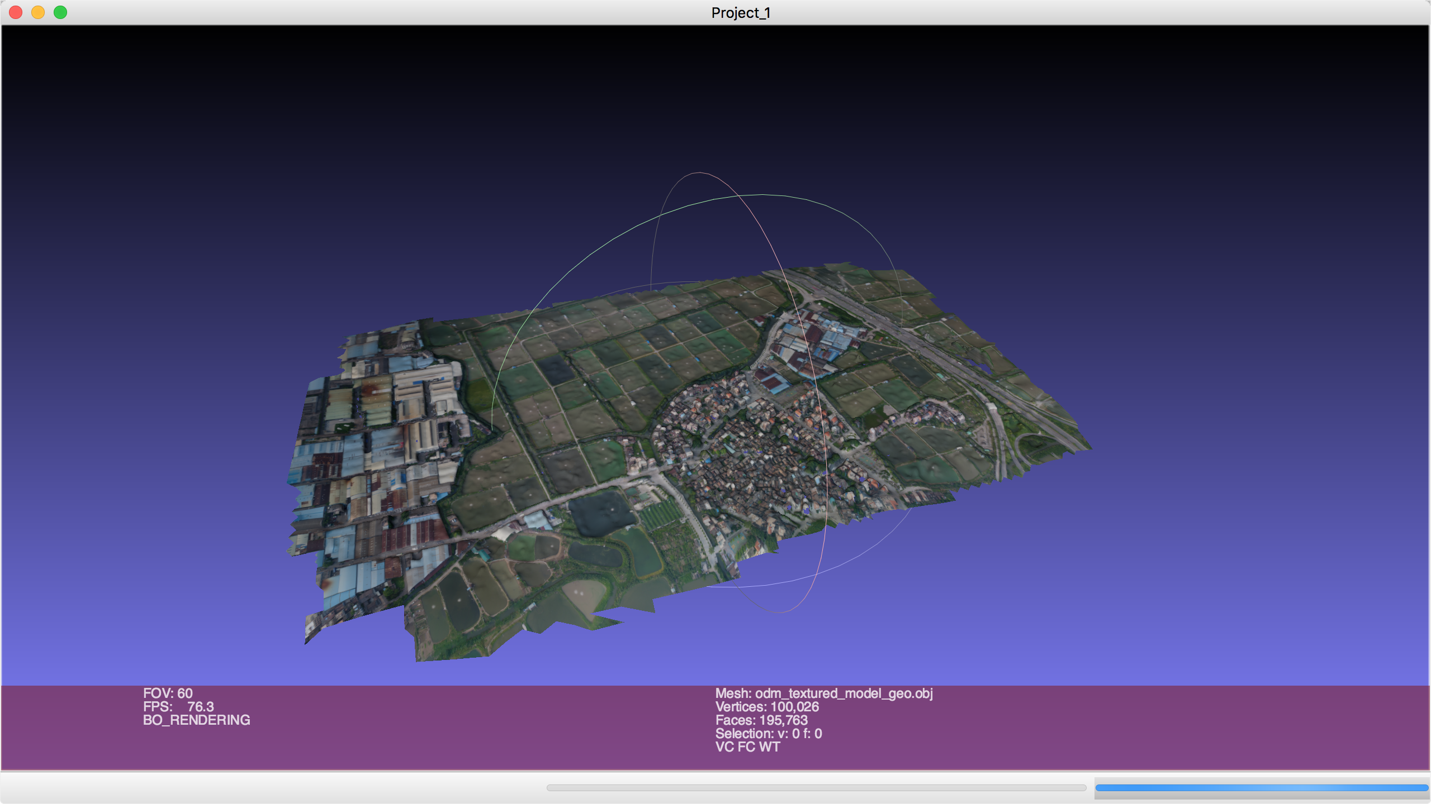Click the blue progress bar
This screenshot has width=1431, height=804.
click(x=1261, y=788)
